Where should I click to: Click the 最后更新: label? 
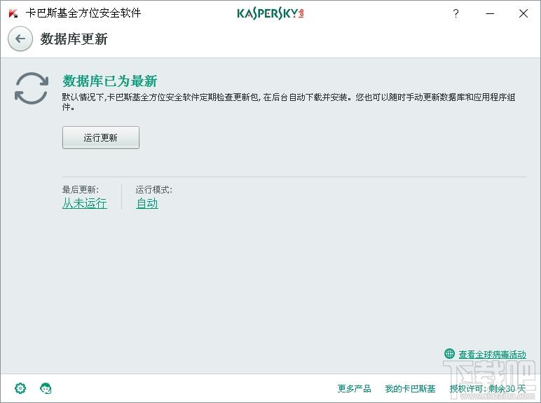click(x=81, y=190)
